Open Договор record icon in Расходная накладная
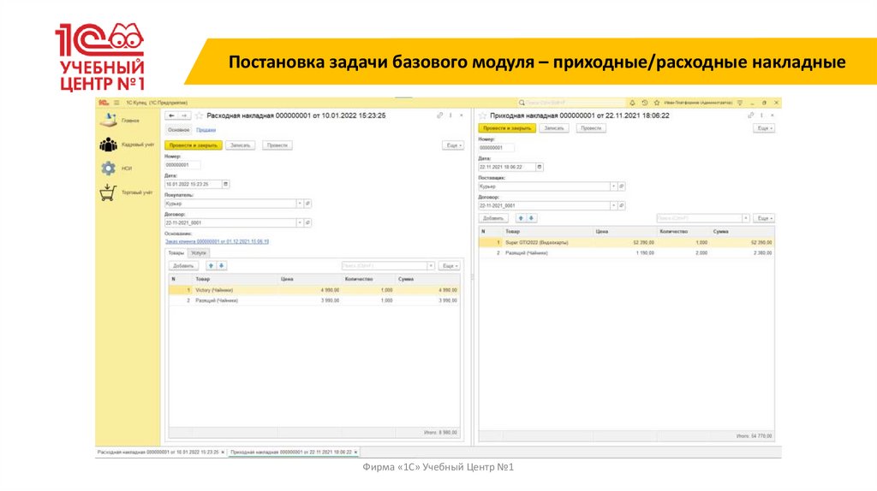Screen dimensions: 877x491 [307, 222]
